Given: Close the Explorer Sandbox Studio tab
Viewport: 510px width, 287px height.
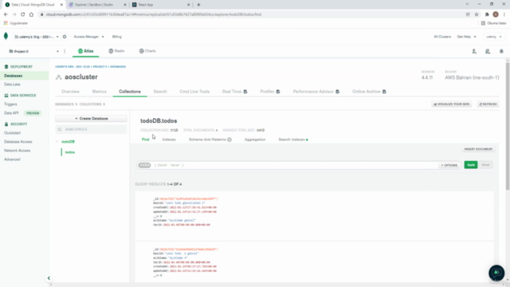Looking at the screenshot, I should tap(125, 5).
